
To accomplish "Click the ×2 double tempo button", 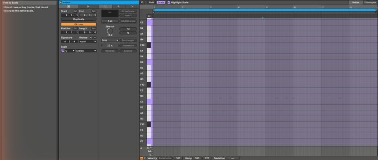I will pos(128,29).
